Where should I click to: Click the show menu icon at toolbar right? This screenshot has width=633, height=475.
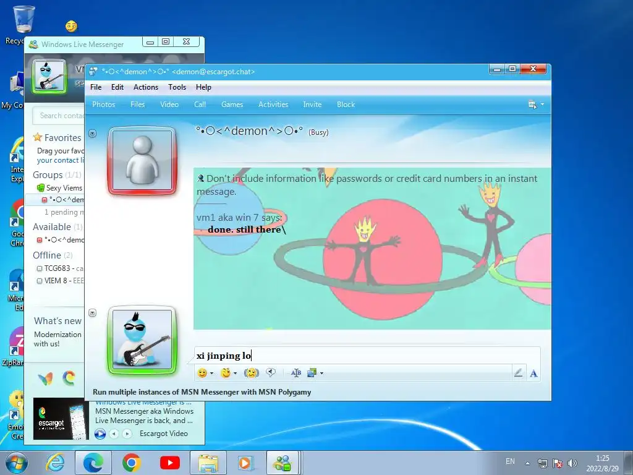[x=532, y=105]
